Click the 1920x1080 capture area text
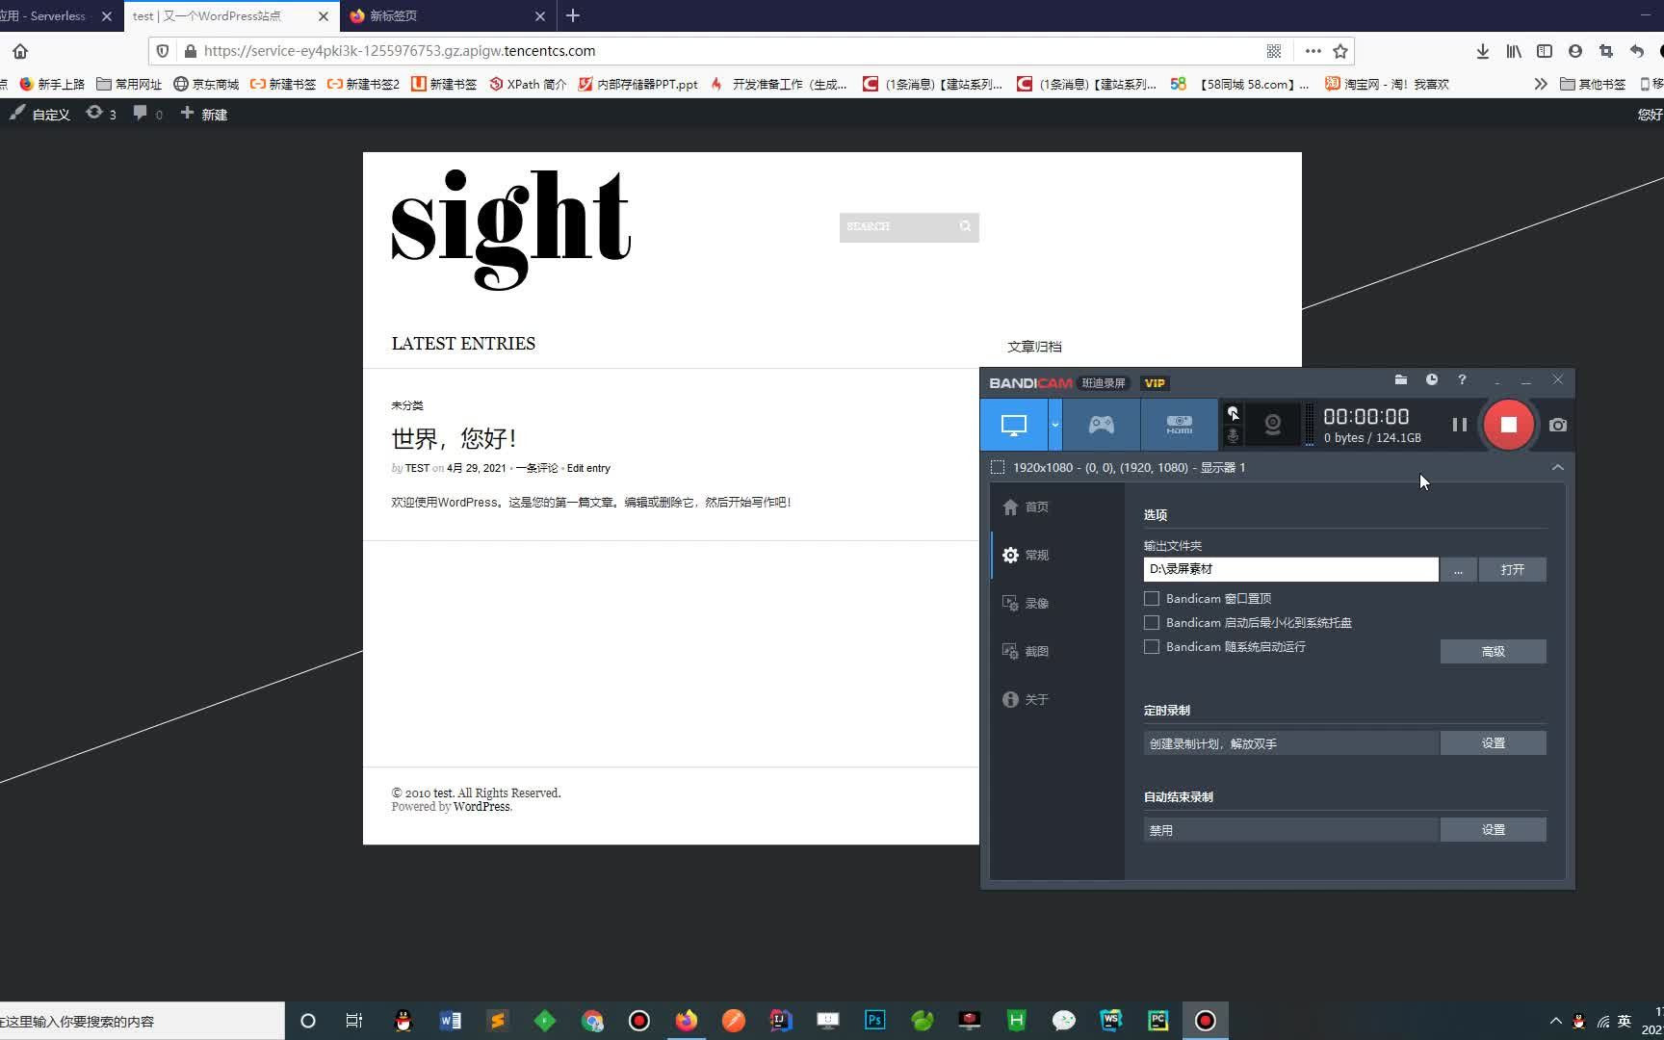1664x1040 pixels. (x=1129, y=467)
